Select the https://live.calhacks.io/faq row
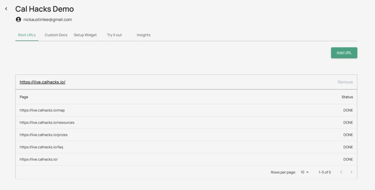Image resolution: width=375 pixels, height=190 pixels. click(186, 147)
